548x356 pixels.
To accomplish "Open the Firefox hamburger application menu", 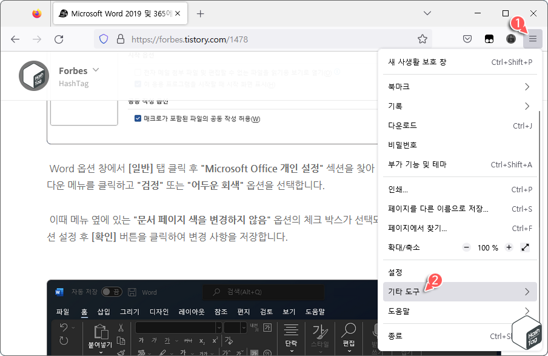I will (x=532, y=39).
